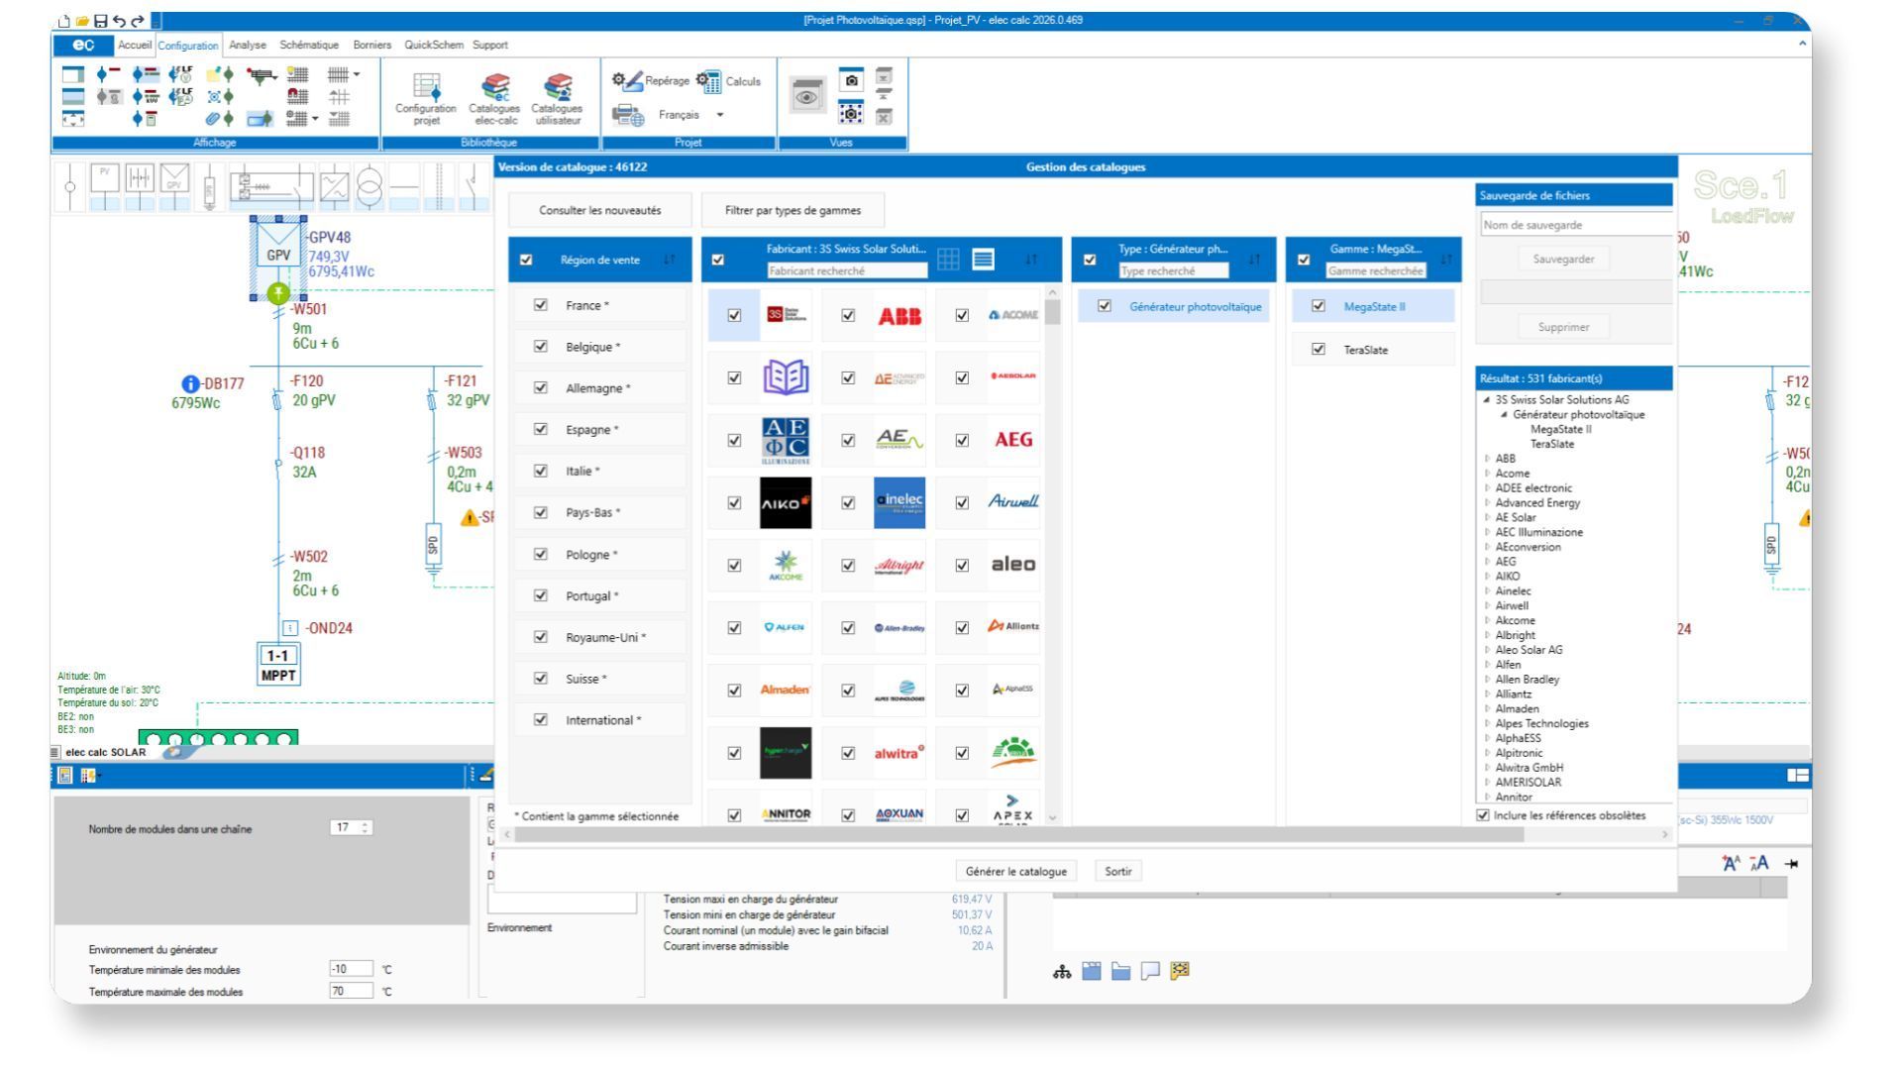Expand the Alpes Technologies tree node
This screenshot has height=1066, width=1901.
(x=1486, y=723)
